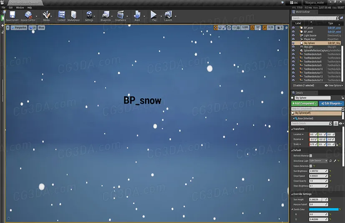Toggle Colors Determined checkbox
This screenshot has width=345, height=223.
[x=311, y=166]
